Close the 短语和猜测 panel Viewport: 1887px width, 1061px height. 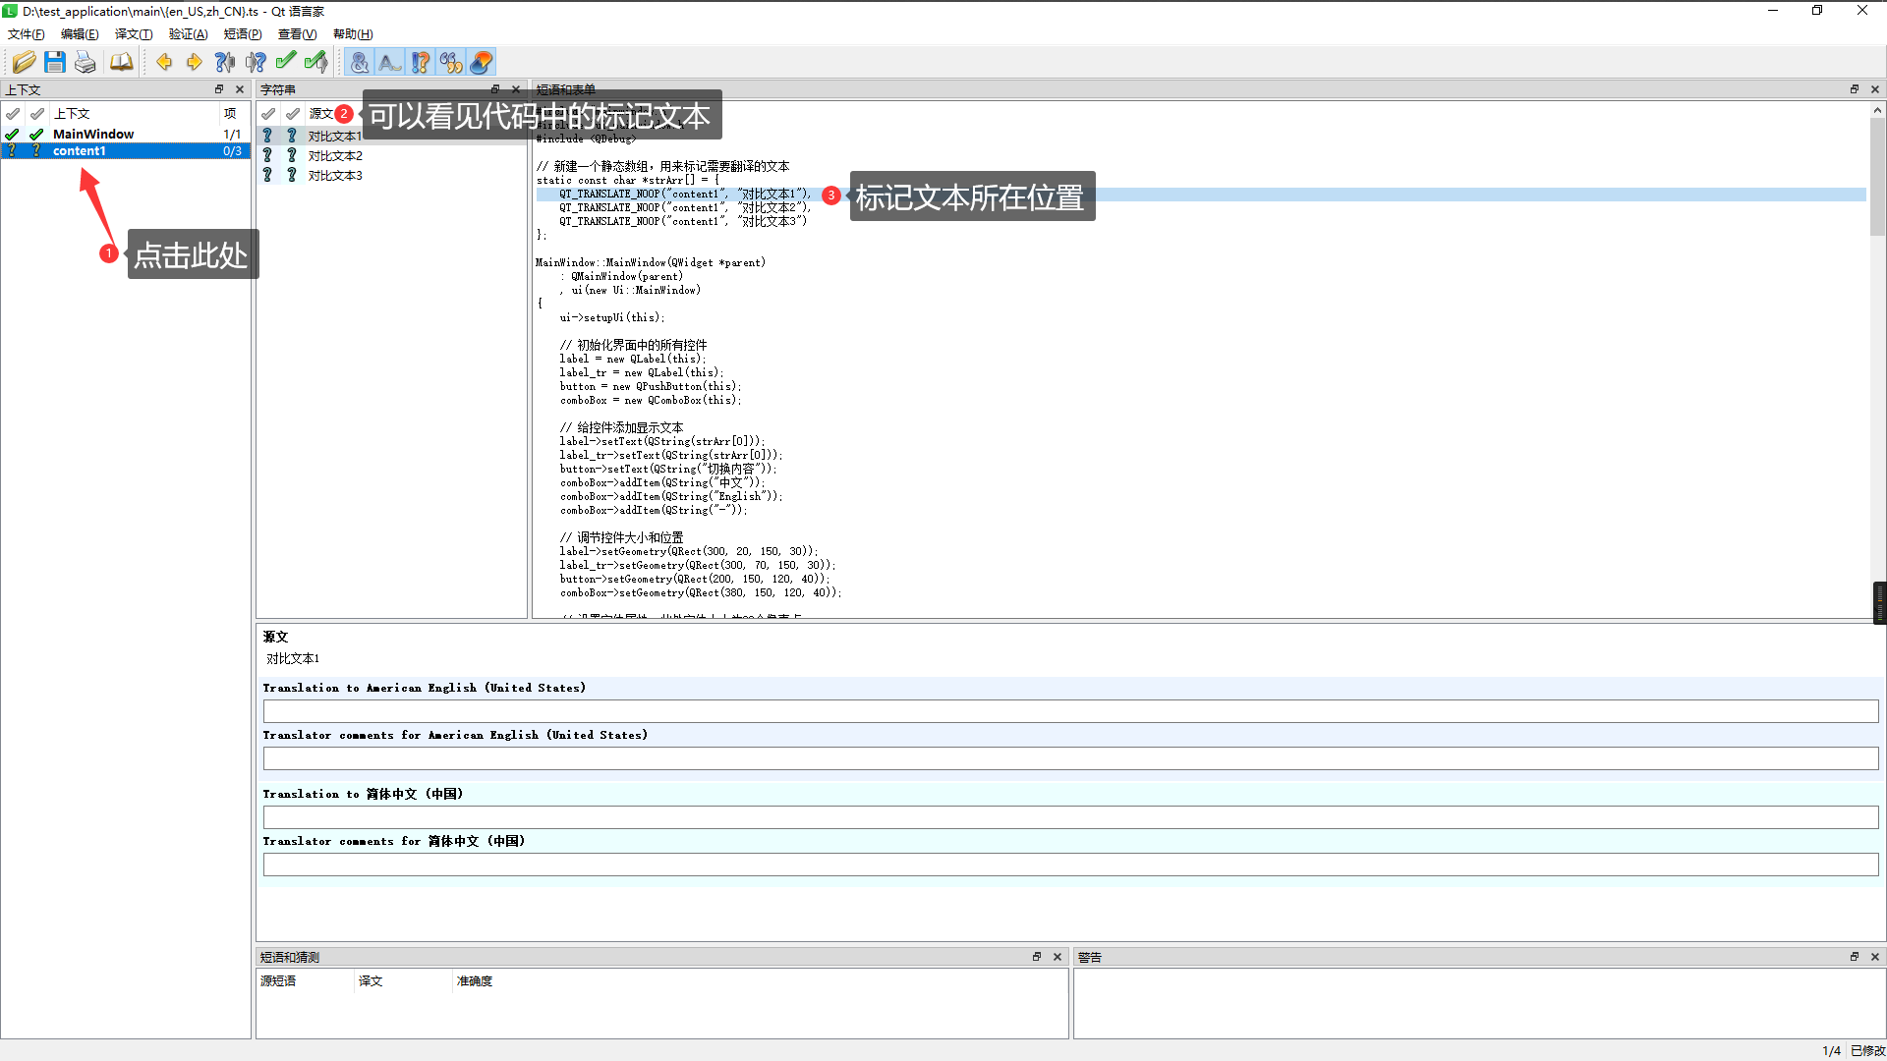1058,957
